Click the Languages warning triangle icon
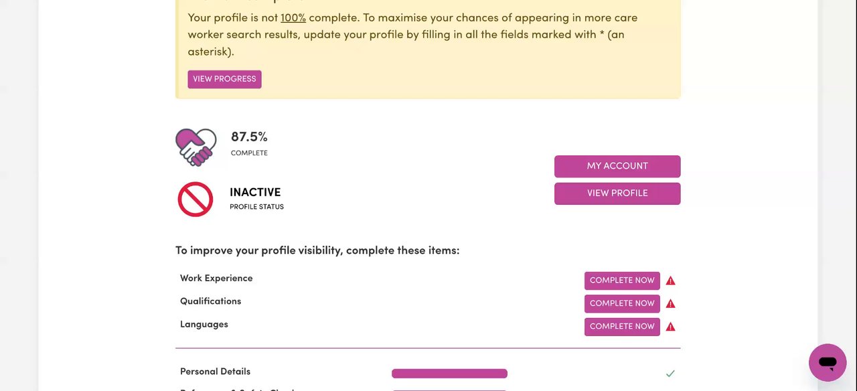This screenshot has height=391, width=857. point(670,327)
